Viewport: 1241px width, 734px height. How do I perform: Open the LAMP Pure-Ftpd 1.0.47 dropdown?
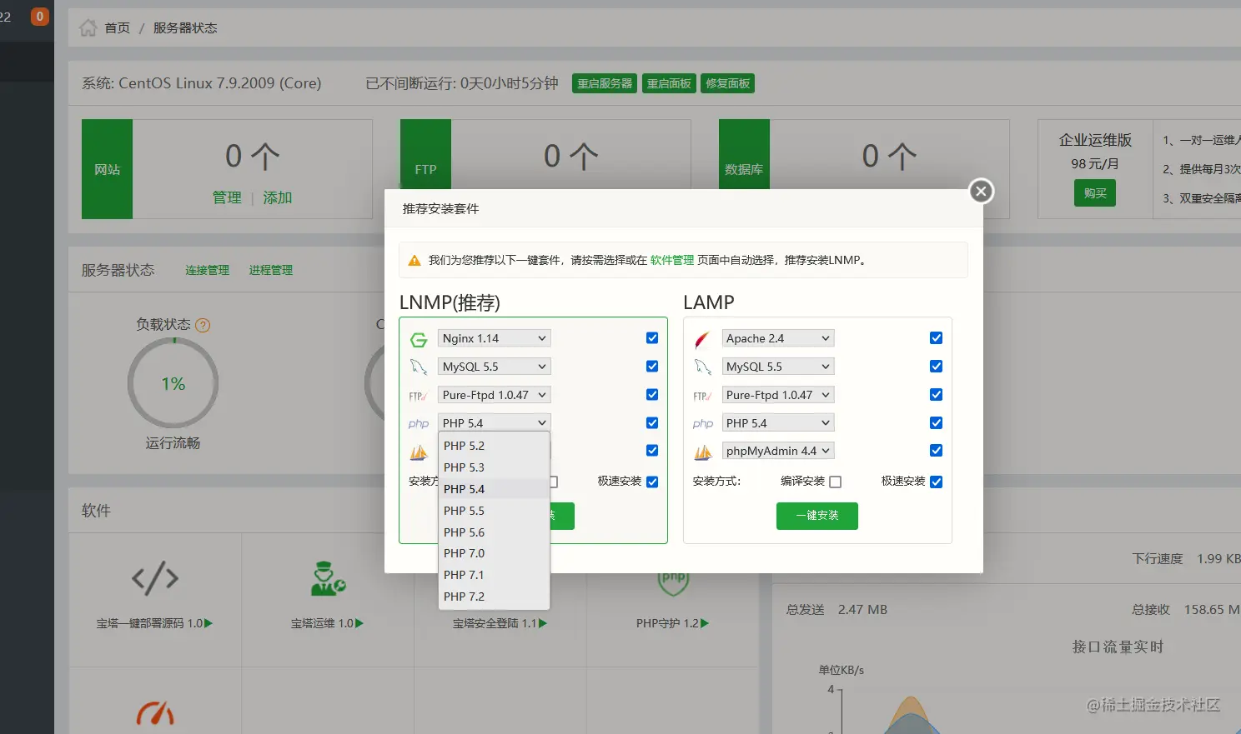coord(778,395)
